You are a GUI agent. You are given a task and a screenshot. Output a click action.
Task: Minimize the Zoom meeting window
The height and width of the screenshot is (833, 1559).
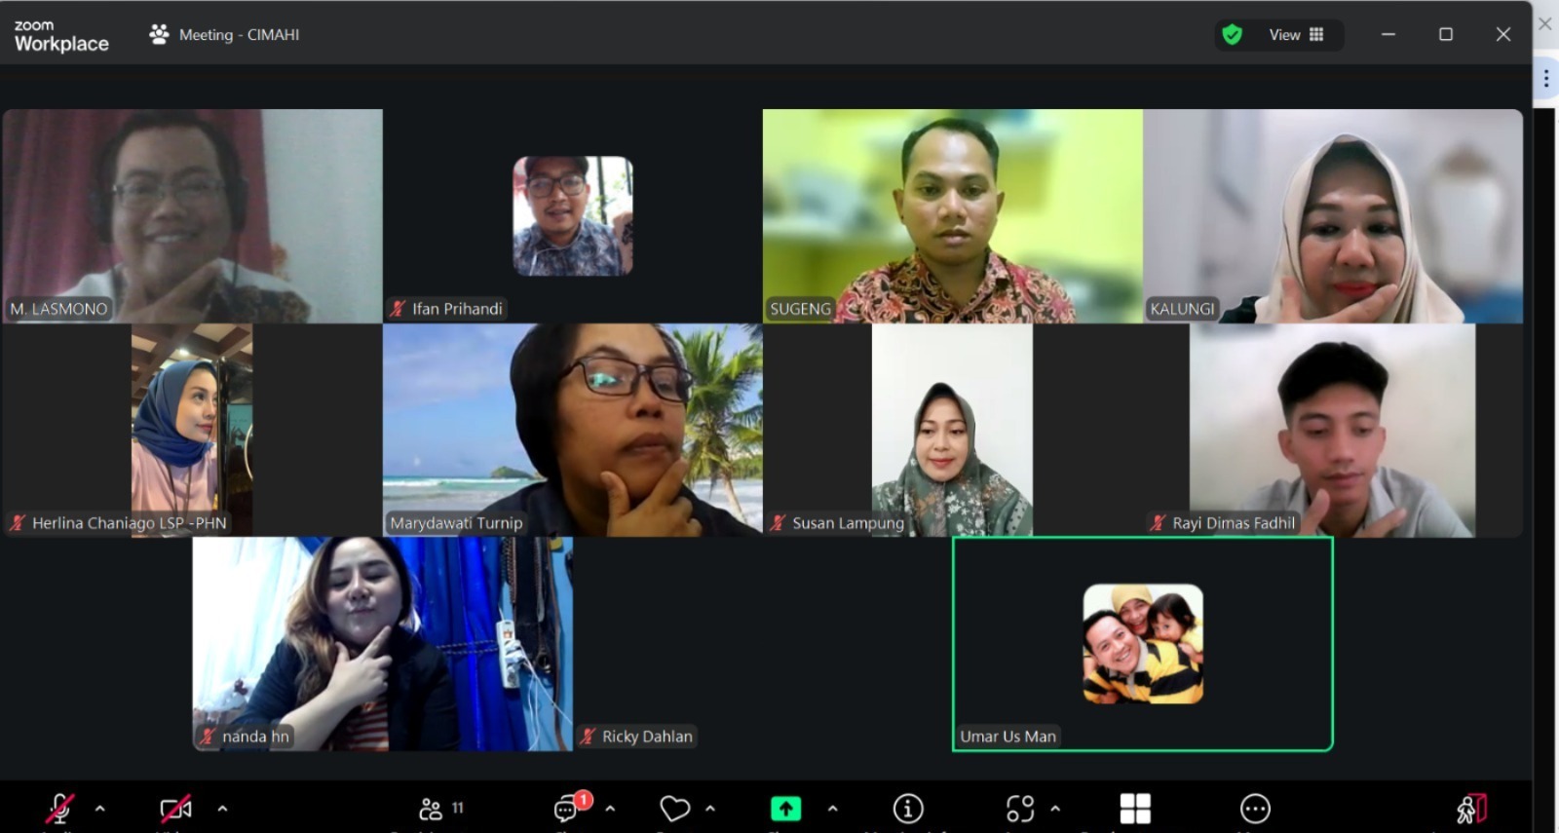1388,34
